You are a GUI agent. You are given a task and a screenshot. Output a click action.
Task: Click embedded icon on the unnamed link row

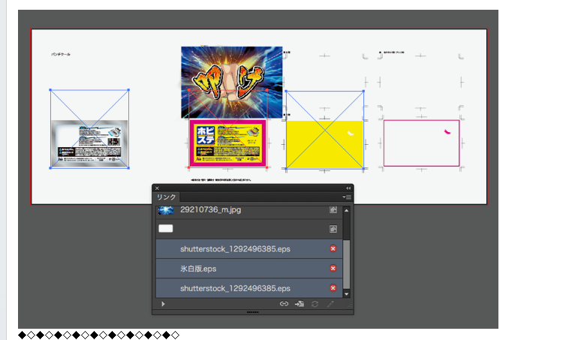[333, 229]
